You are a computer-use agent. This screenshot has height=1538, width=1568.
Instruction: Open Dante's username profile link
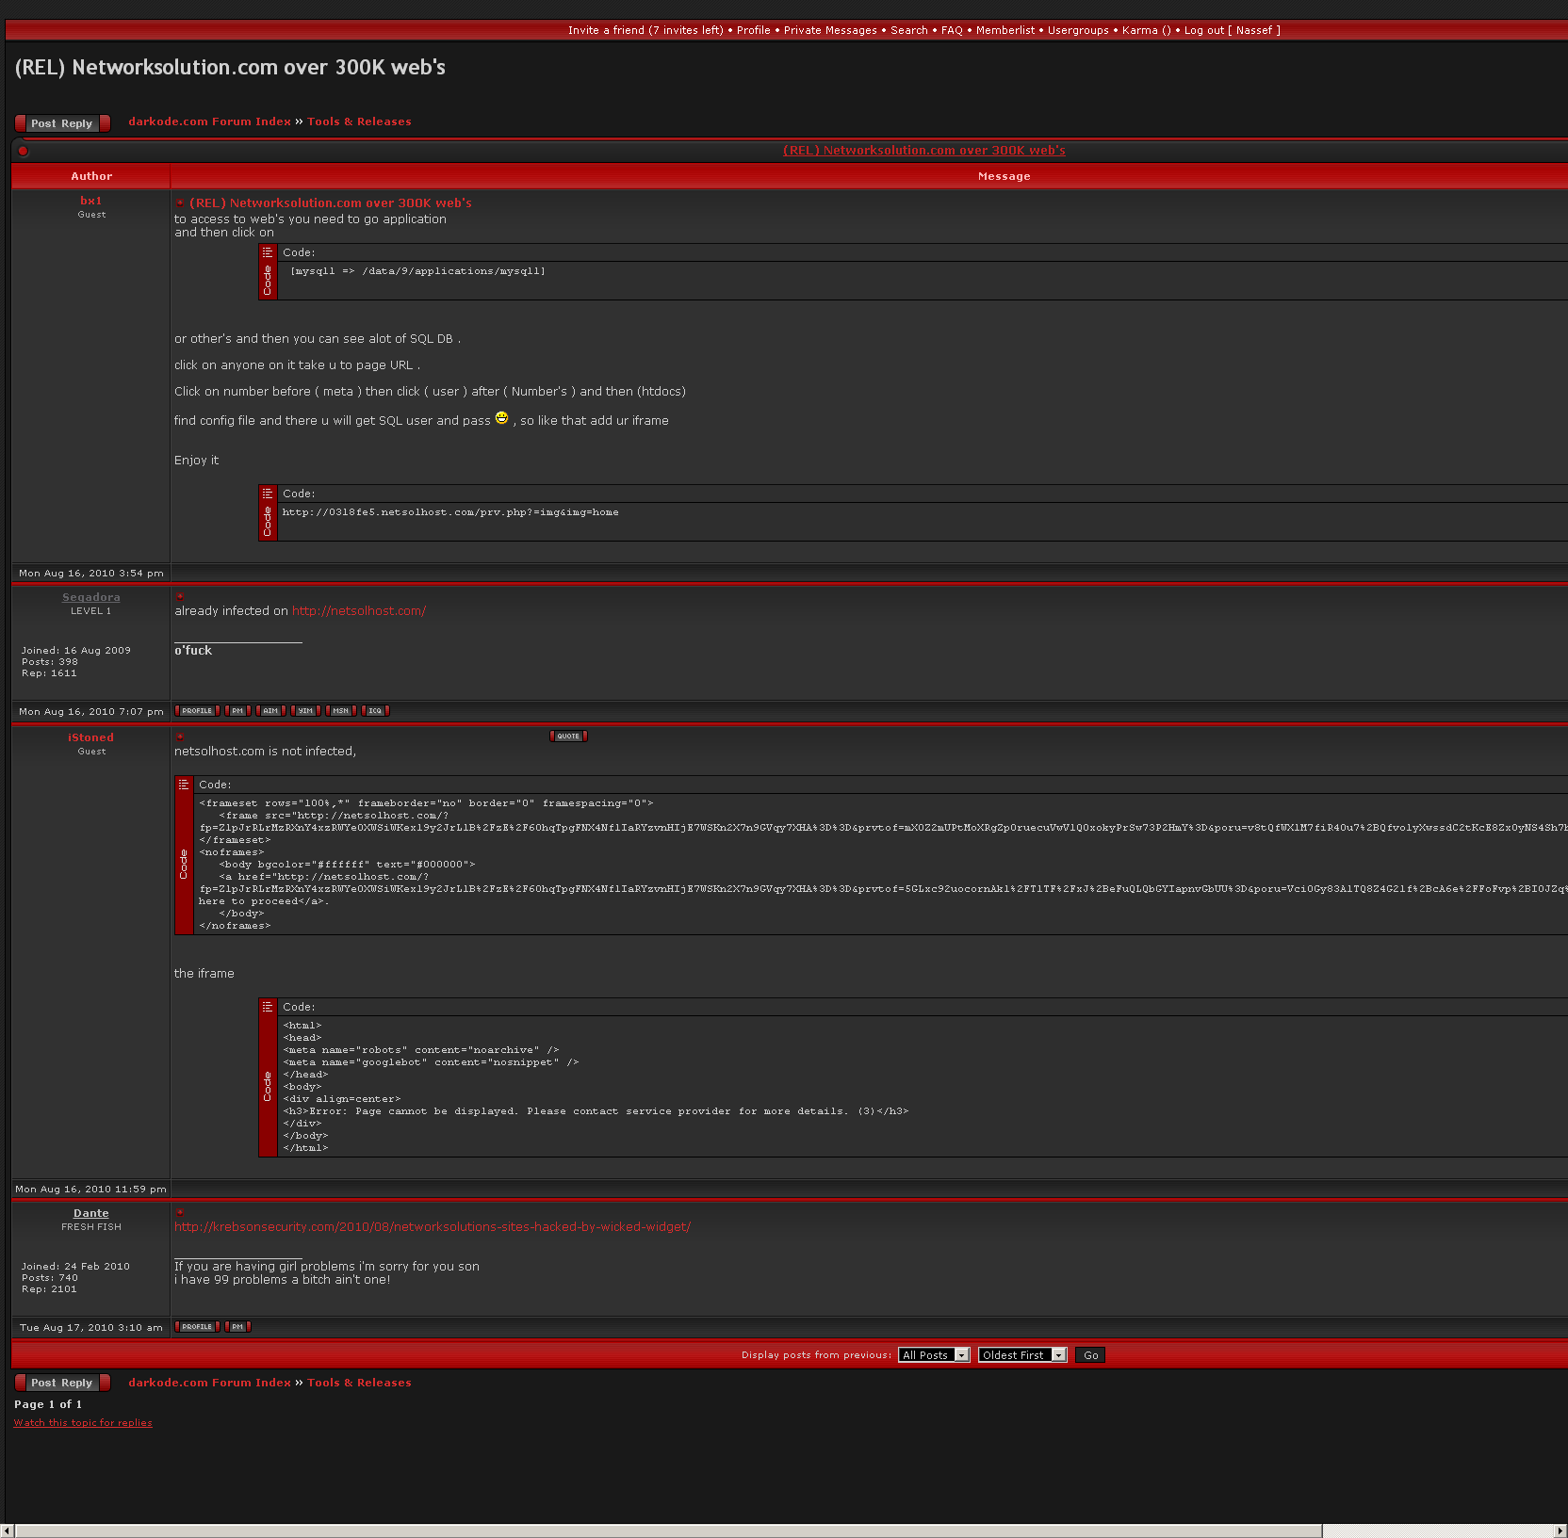click(91, 1213)
